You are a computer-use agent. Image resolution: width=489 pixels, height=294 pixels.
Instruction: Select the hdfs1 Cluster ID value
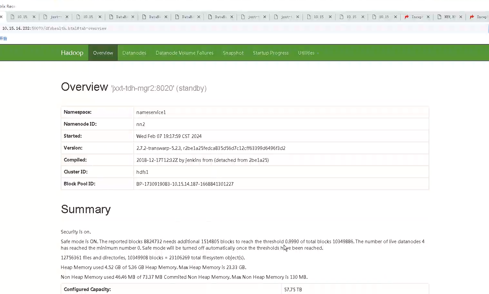142,172
